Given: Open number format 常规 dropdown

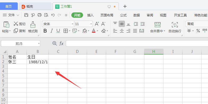Looking at the screenshot, I should coord(197,24).
